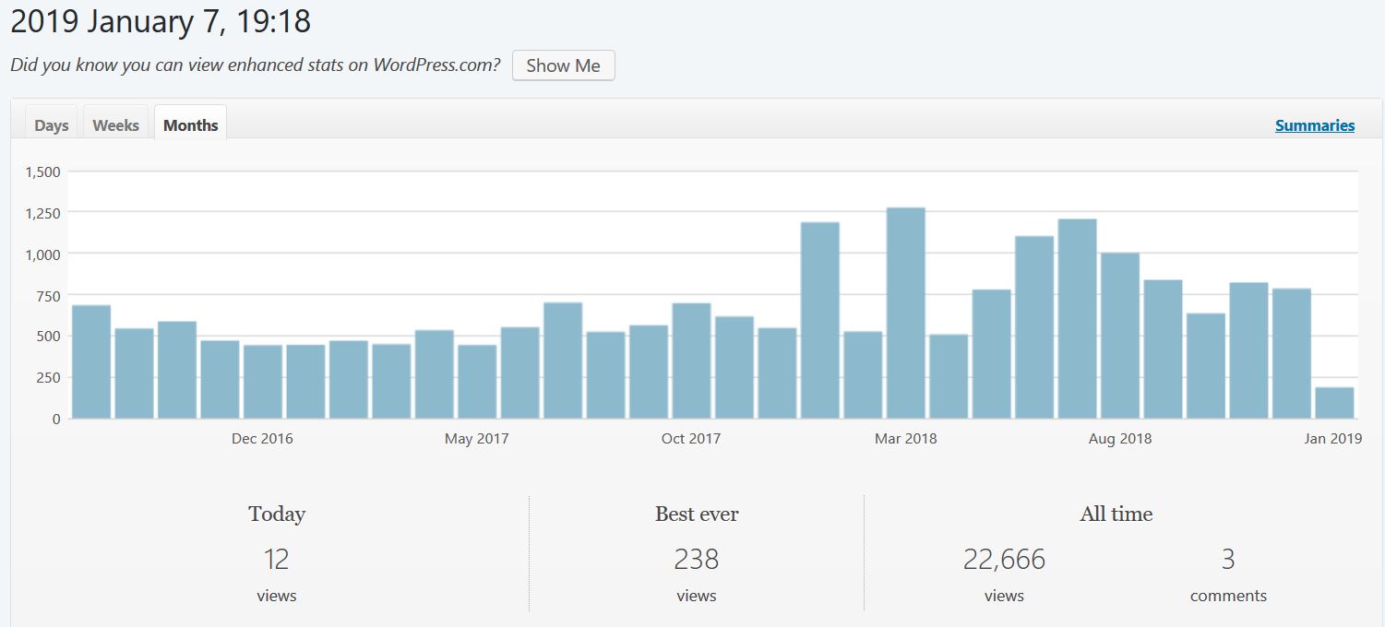Click the "Mar 2018" axis label
1385x627 pixels.
pyautogui.click(x=905, y=439)
